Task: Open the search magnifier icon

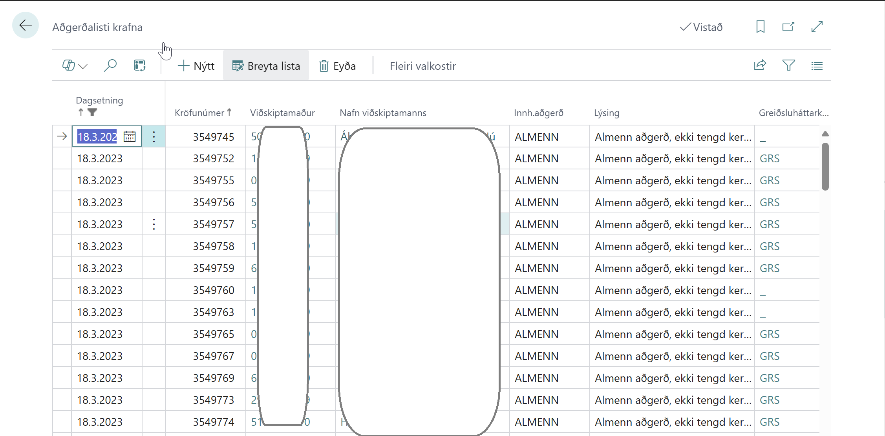Action: tap(110, 65)
